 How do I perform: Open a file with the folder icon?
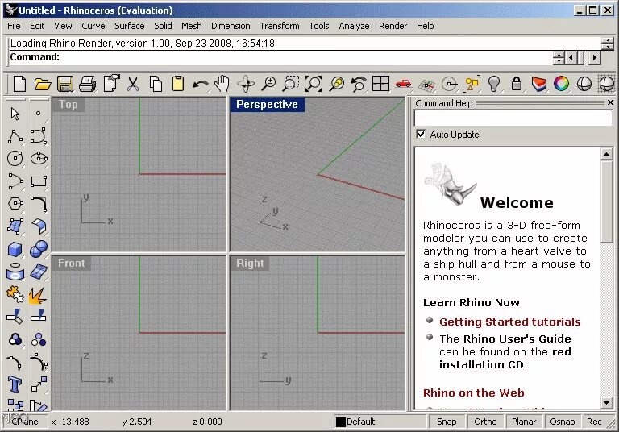42,84
